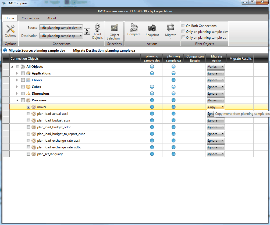The width and height of the screenshot is (270, 225).
Task: Click the TM1Compare title bar app icon
Action: (4, 3)
